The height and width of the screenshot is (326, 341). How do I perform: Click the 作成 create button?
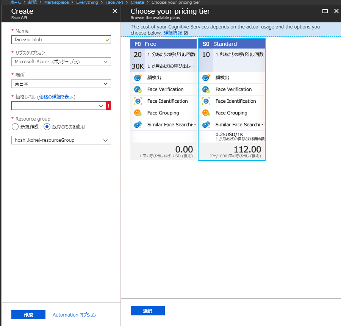click(28, 315)
